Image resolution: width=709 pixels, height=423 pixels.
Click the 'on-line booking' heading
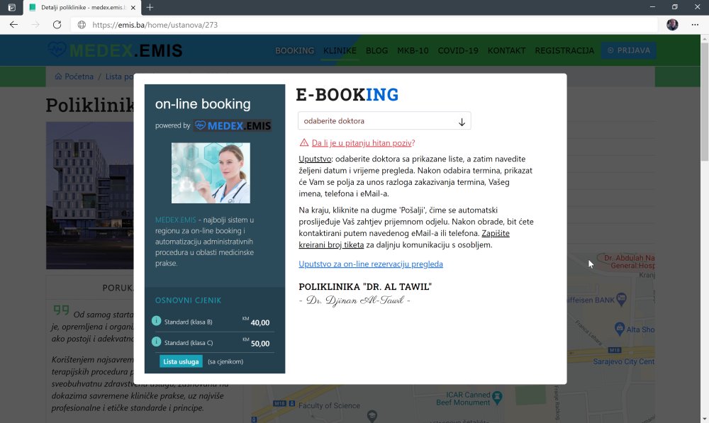pos(203,104)
